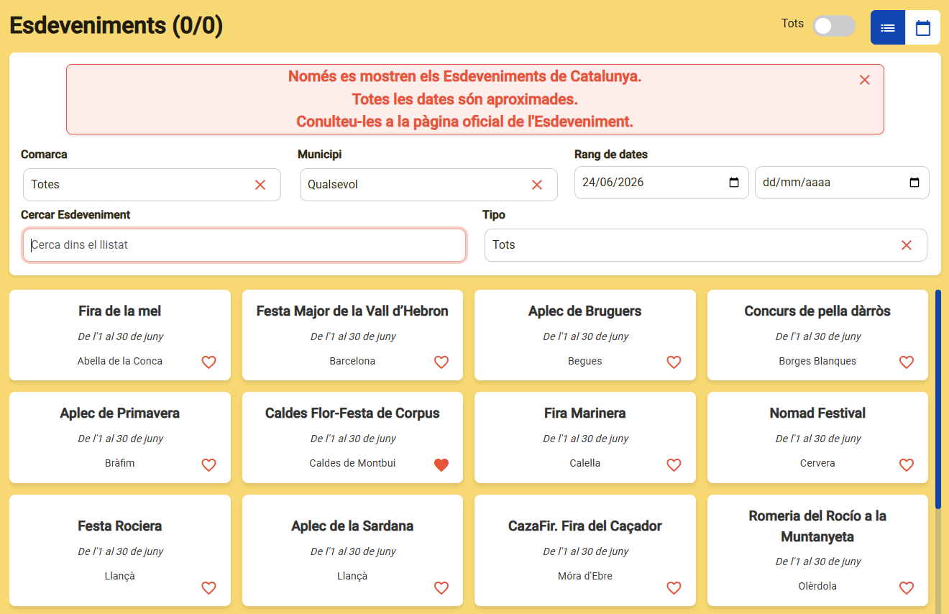This screenshot has width=949, height=614.
Task: Open the Comarca dropdown showing Totes
Action: (152, 185)
